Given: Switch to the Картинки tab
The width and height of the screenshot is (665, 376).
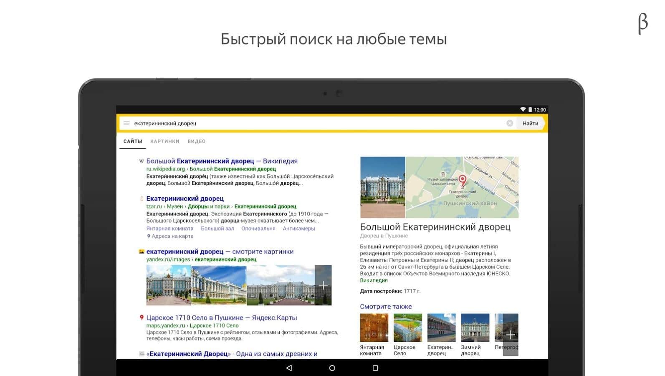Looking at the screenshot, I should [165, 141].
